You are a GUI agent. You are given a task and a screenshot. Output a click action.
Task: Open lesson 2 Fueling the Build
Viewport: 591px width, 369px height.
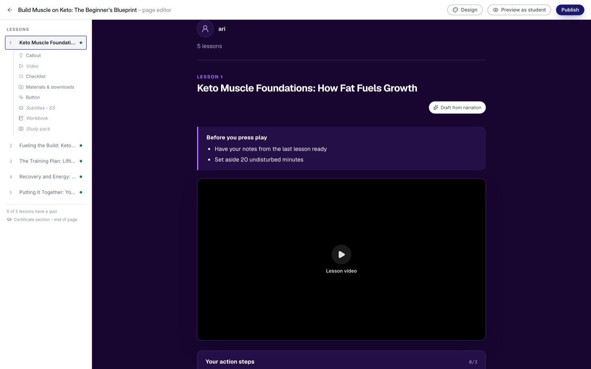tap(46, 145)
